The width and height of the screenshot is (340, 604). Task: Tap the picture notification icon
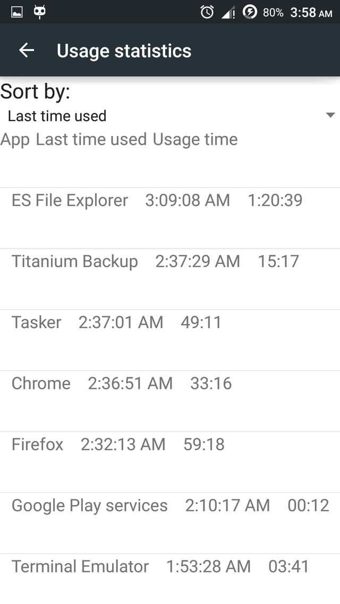[16, 12]
